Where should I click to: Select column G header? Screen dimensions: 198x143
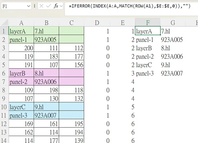click(173, 23)
